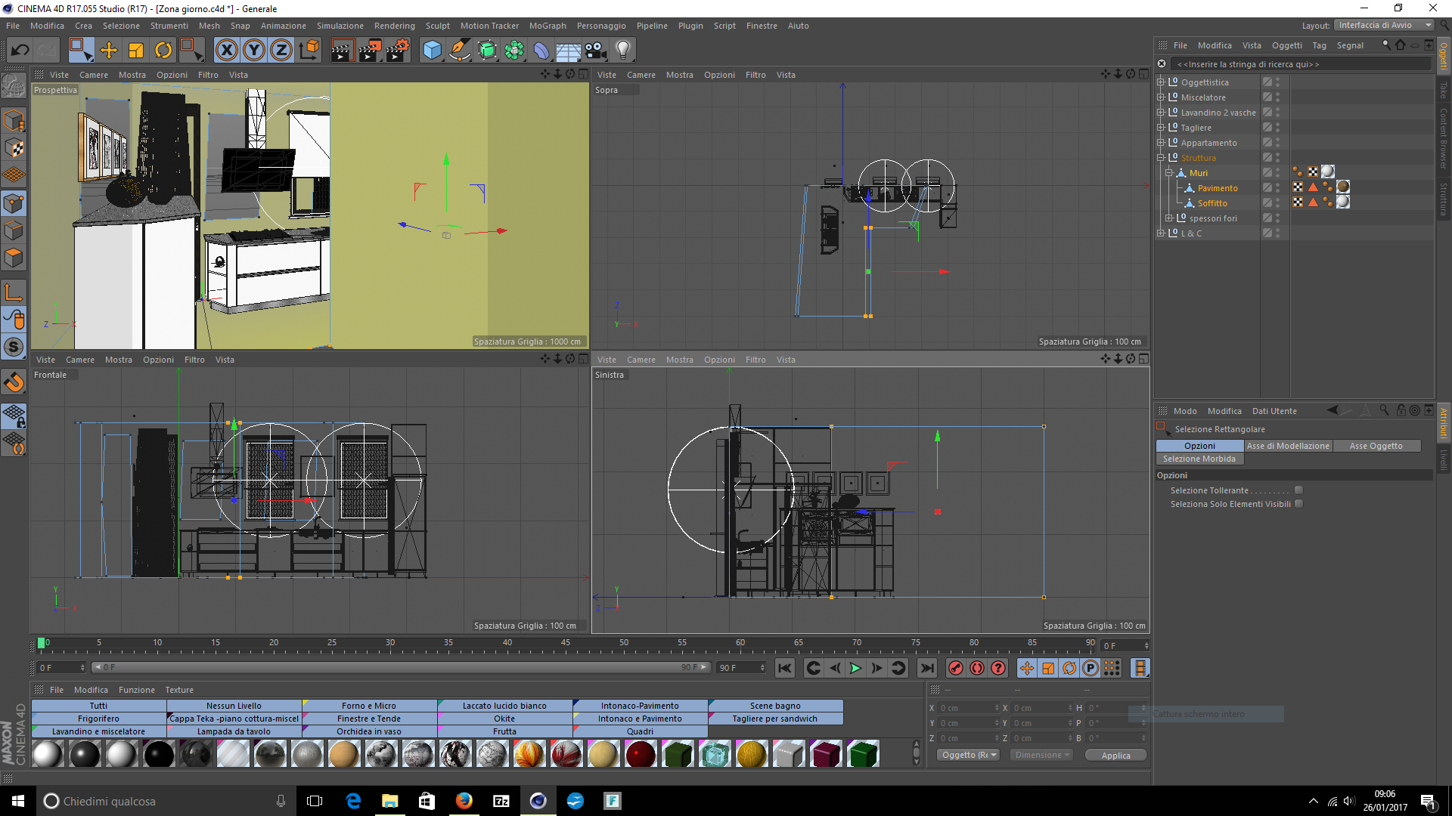Viewport: 1452px width, 816px height.
Task: Collapse the Struttura object group
Action: tap(1161, 158)
